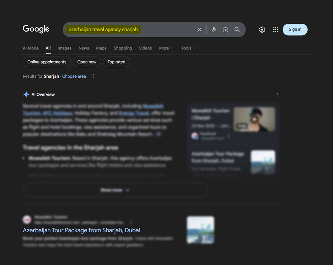The height and width of the screenshot is (265, 333).
Task: Click the AI Overview sparkle icon
Action: (26, 94)
